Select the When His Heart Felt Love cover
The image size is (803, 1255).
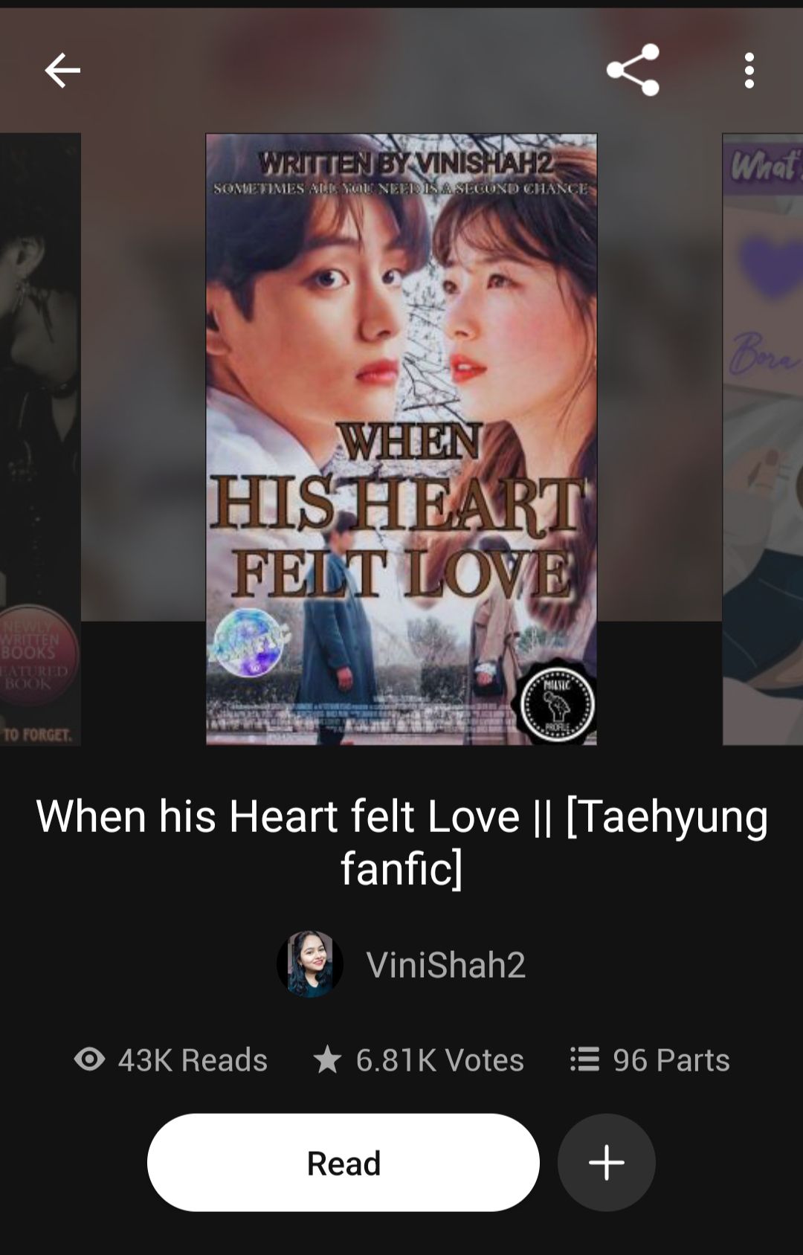pos(401,439)
